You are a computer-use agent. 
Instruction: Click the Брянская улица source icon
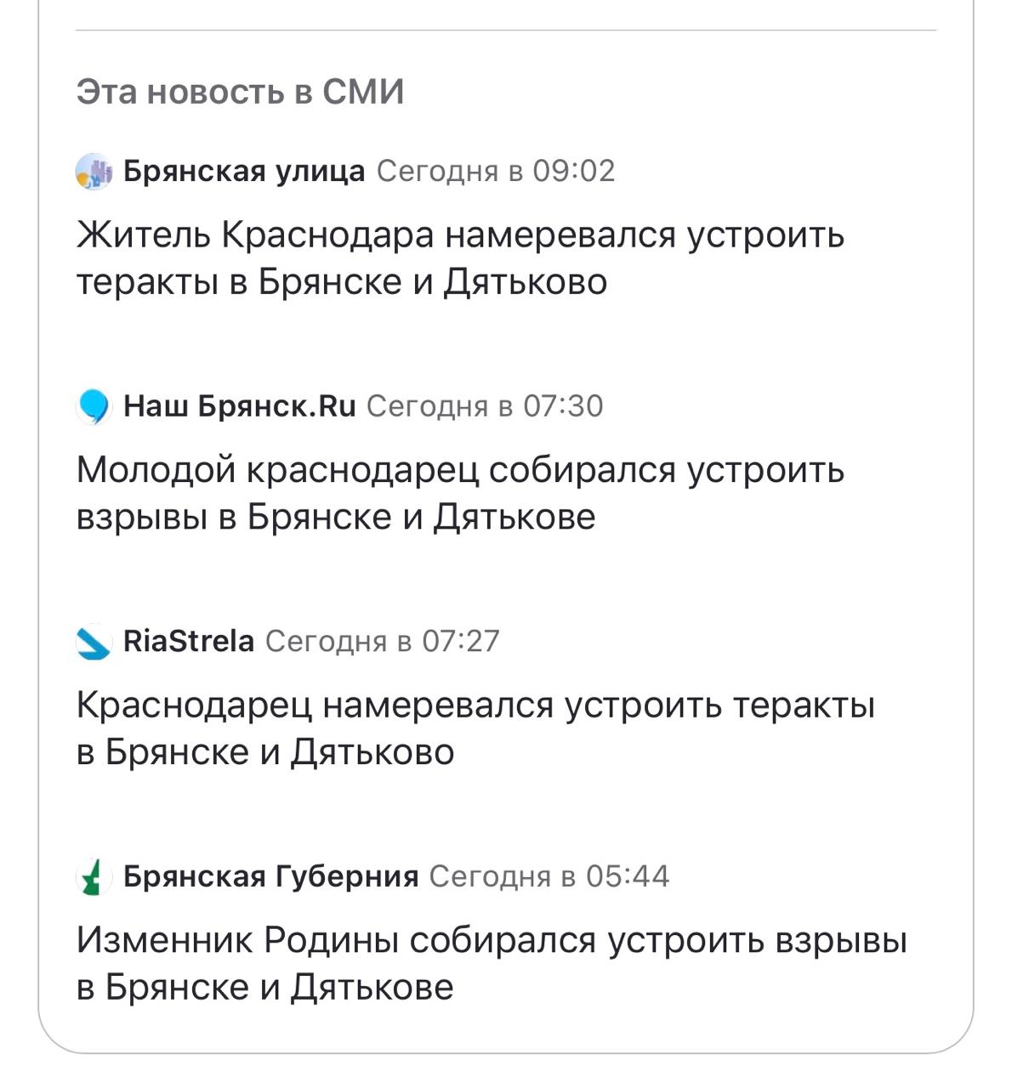click(x=94, y=172)
